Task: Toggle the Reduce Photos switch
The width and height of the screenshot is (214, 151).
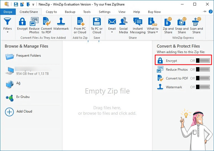Action: click(203, 70)
